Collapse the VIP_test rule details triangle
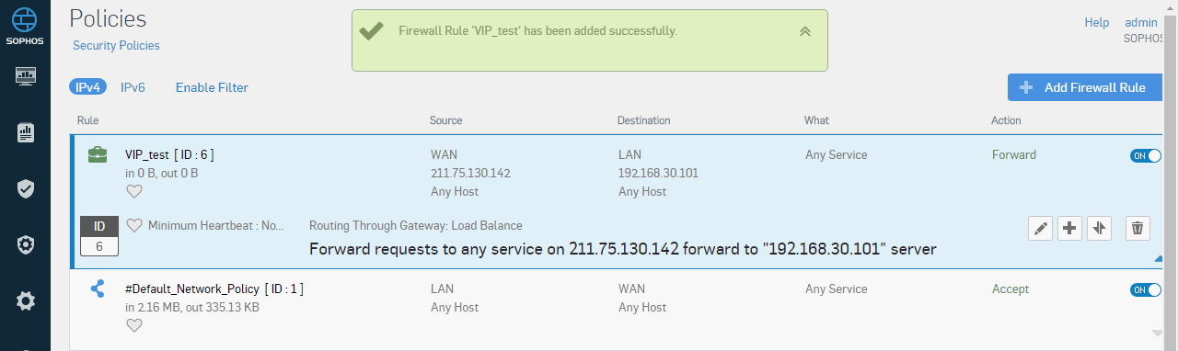Screen dimensions: 1178x351 1159,260
